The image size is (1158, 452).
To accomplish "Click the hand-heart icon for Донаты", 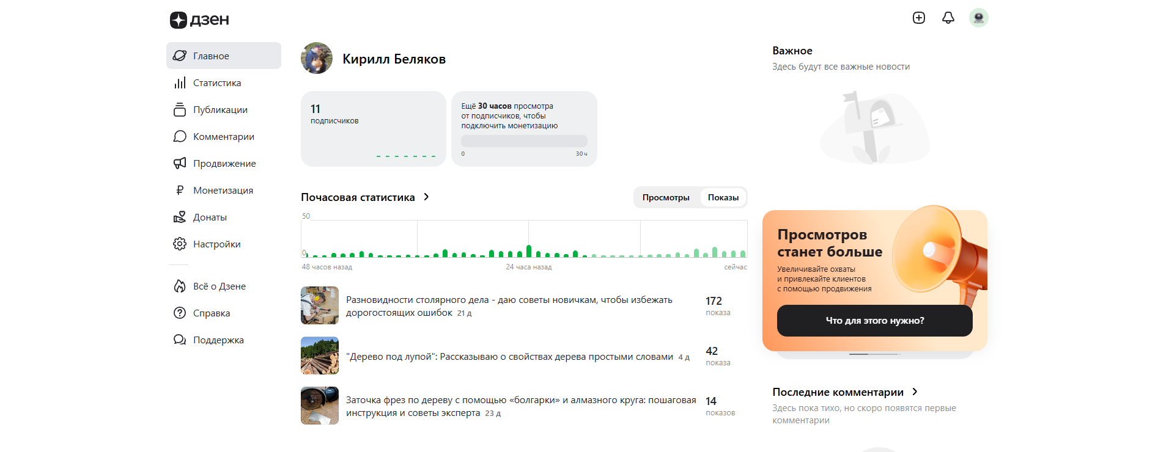I will (180, 217).
